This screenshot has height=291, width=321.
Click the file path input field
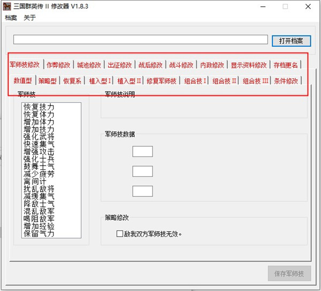point(140,40)
